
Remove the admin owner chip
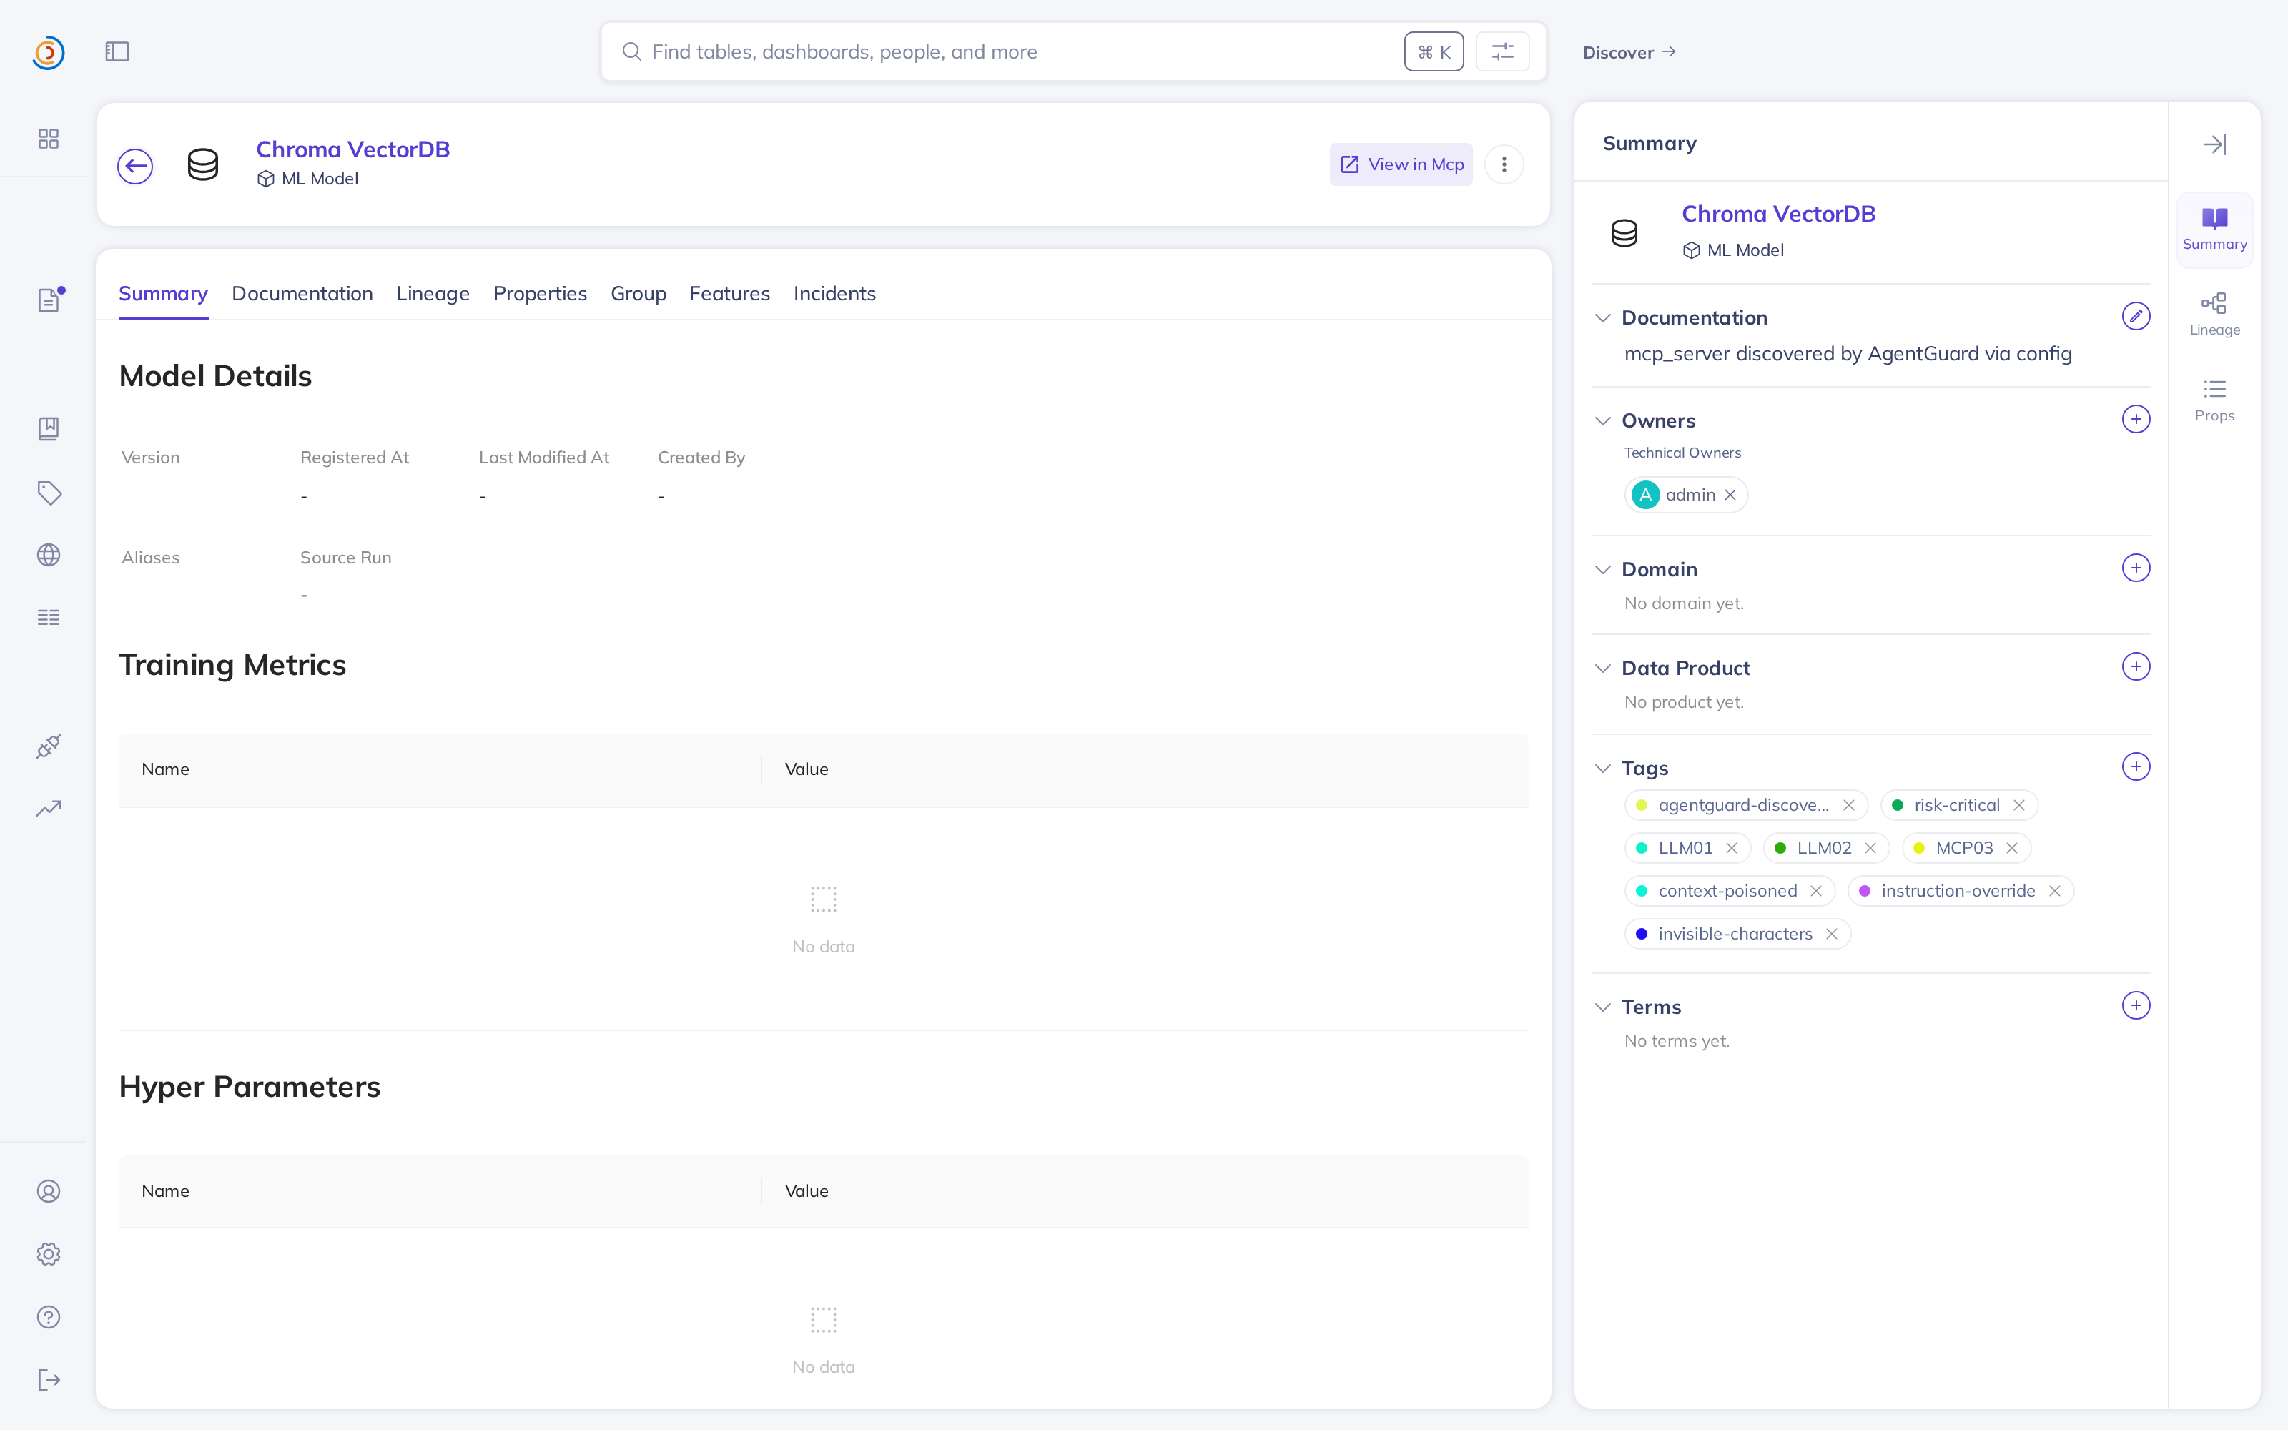tap(1730, 495)
